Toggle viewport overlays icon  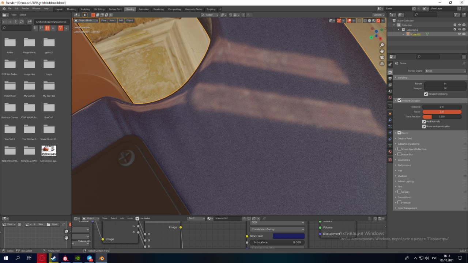coord(349,20)
